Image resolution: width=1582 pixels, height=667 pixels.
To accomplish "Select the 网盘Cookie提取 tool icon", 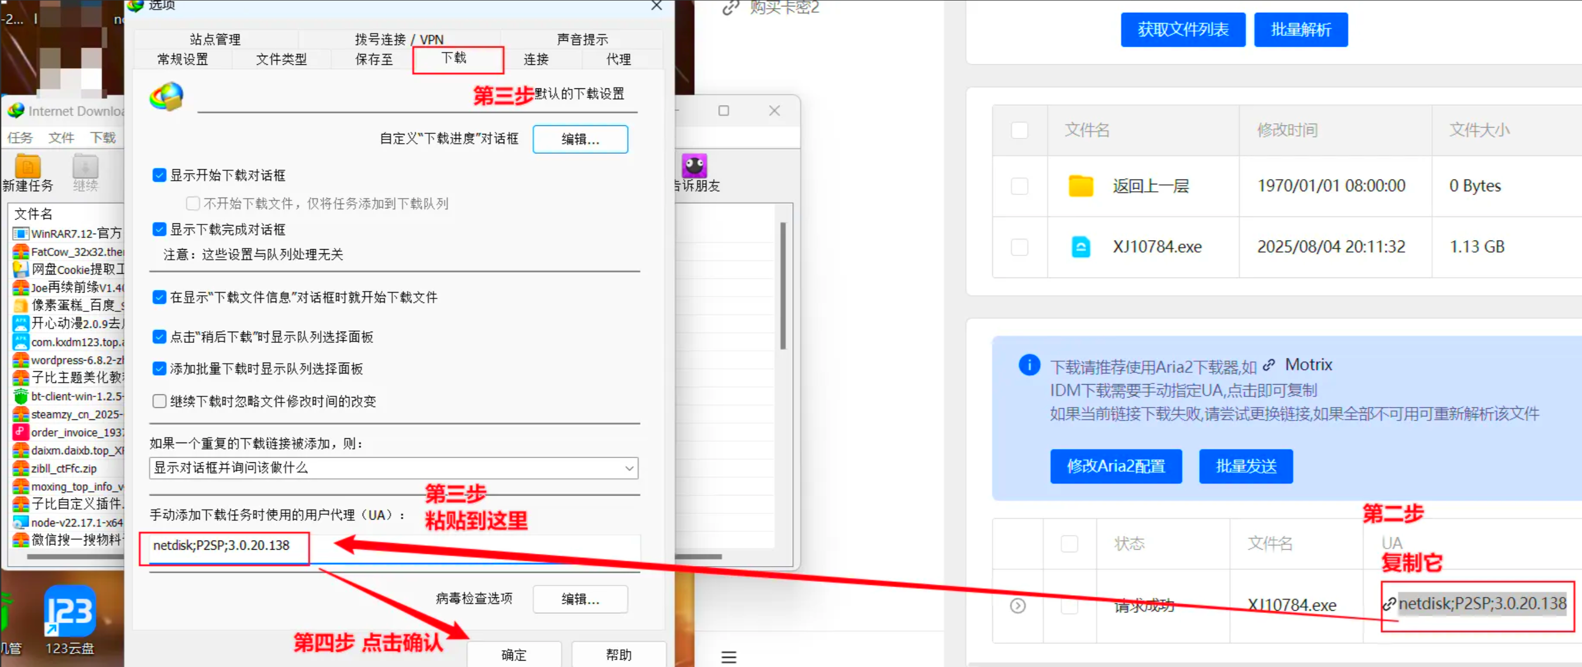I will [20, 269].
